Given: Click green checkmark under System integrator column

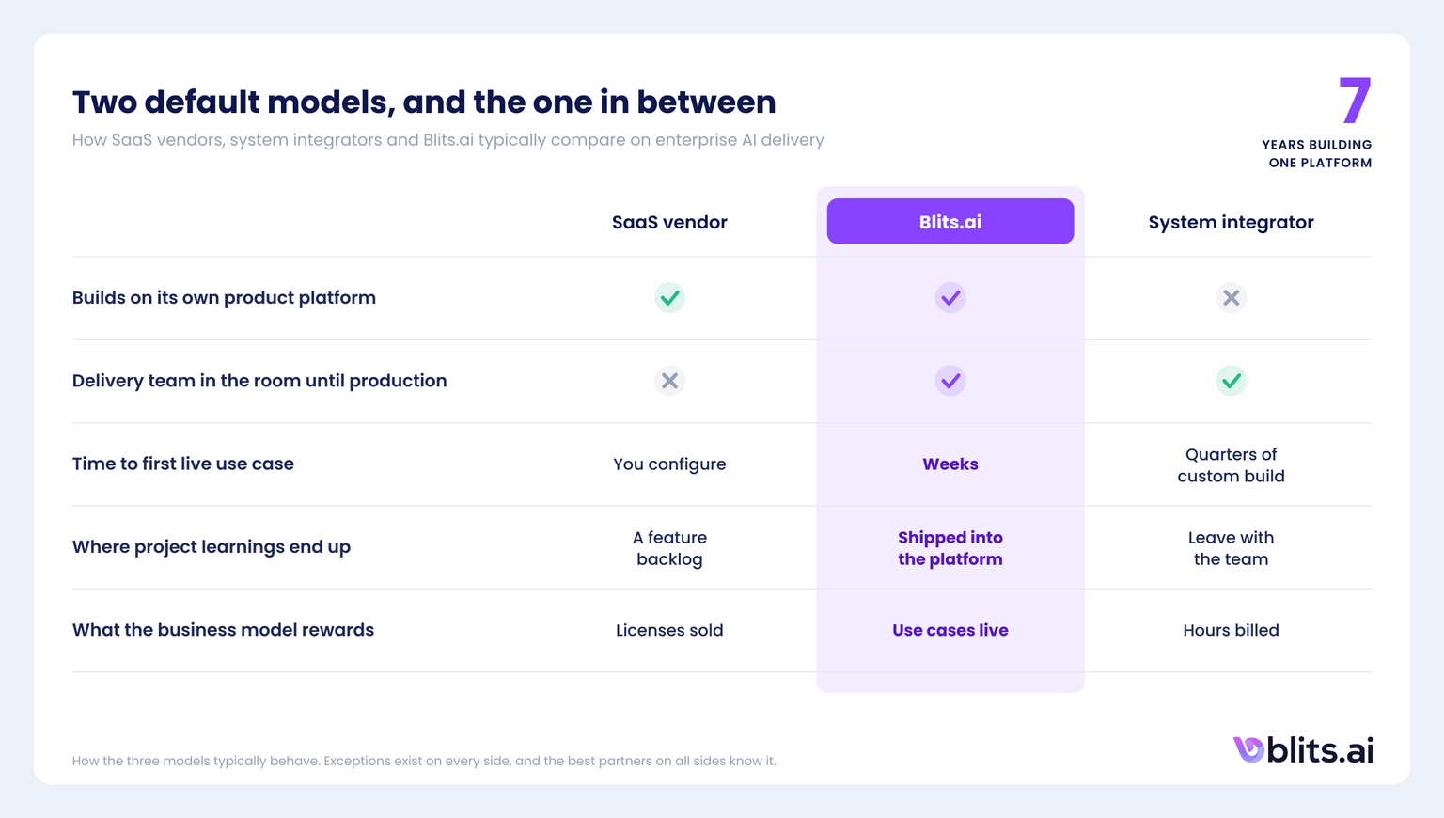Looking at the screenshot, I should click(1231, 381).
